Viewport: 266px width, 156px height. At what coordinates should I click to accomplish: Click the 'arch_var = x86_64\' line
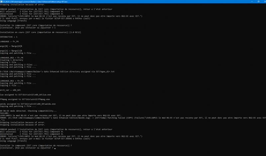(x=10, y=90)
